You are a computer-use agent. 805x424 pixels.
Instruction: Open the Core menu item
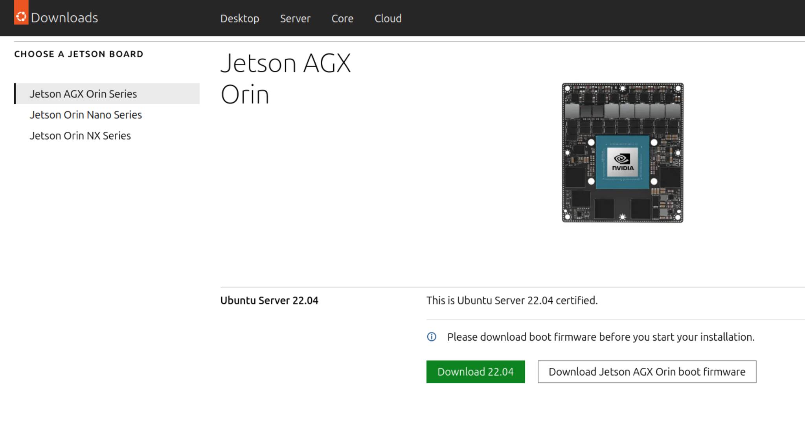click(x=342, y=18)
